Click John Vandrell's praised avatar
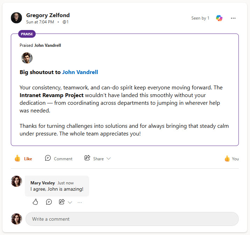The height and width of the screenshot is (235, 250). pyautogui.click(x=27, y=58)
